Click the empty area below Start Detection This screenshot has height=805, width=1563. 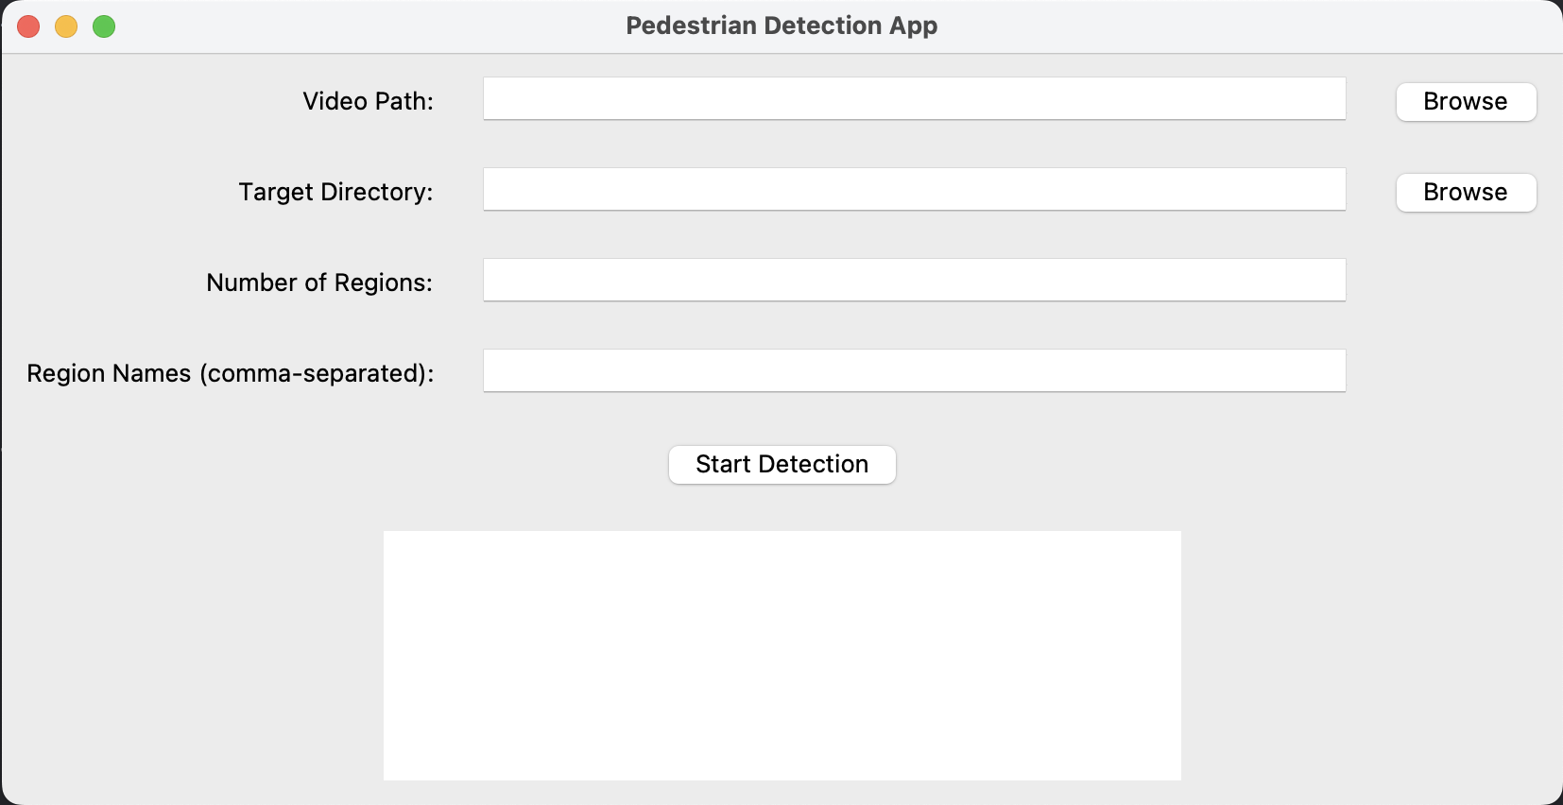click(781, 507)
